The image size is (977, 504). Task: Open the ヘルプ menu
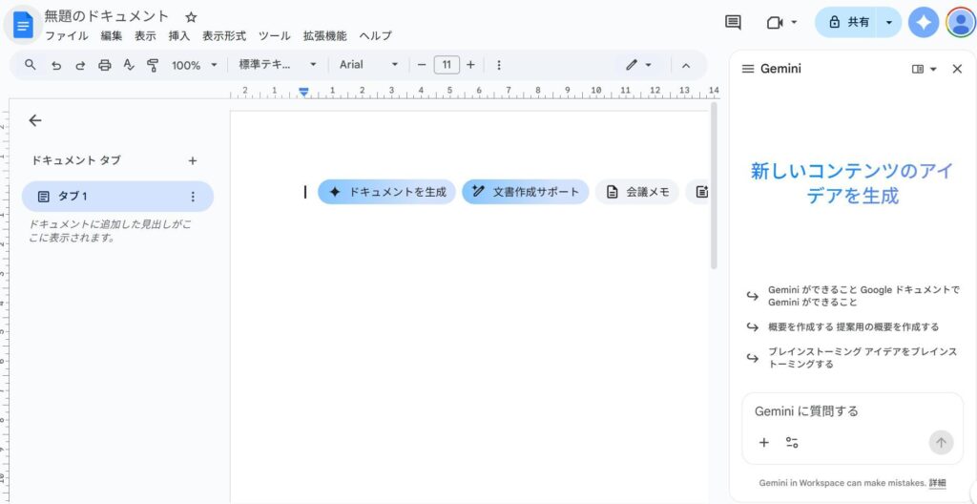coord(376,36)
